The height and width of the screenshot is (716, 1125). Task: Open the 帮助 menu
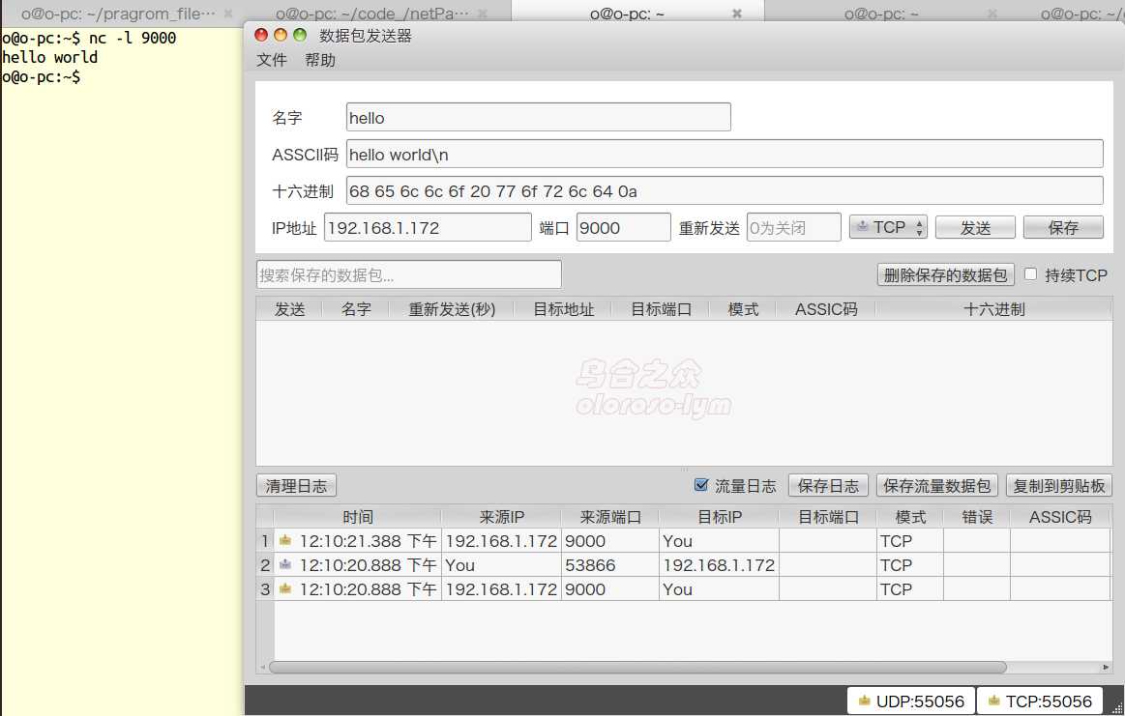(320, 60)
